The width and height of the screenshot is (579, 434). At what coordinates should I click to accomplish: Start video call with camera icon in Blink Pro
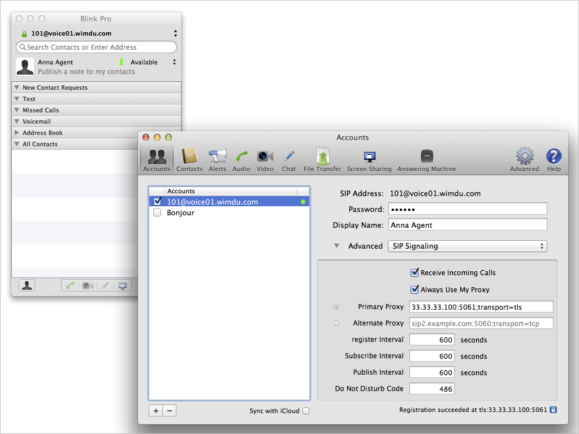coord(88,285)
